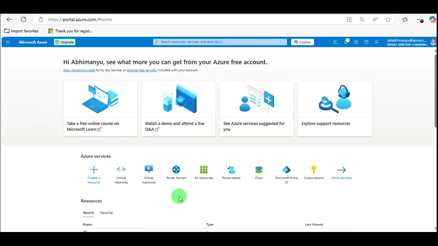
Task: Click More services arrow
Action: coord(342,170)
